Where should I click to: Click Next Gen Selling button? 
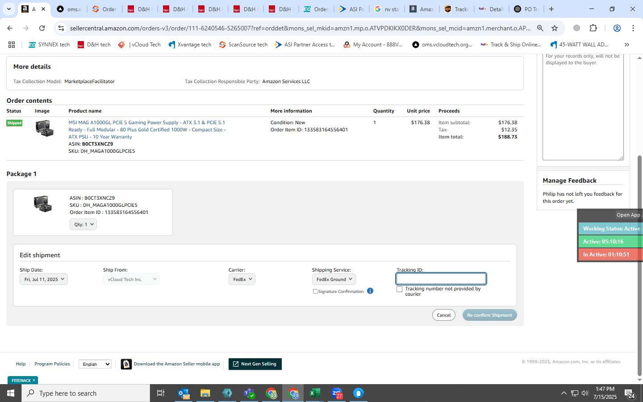255,364
